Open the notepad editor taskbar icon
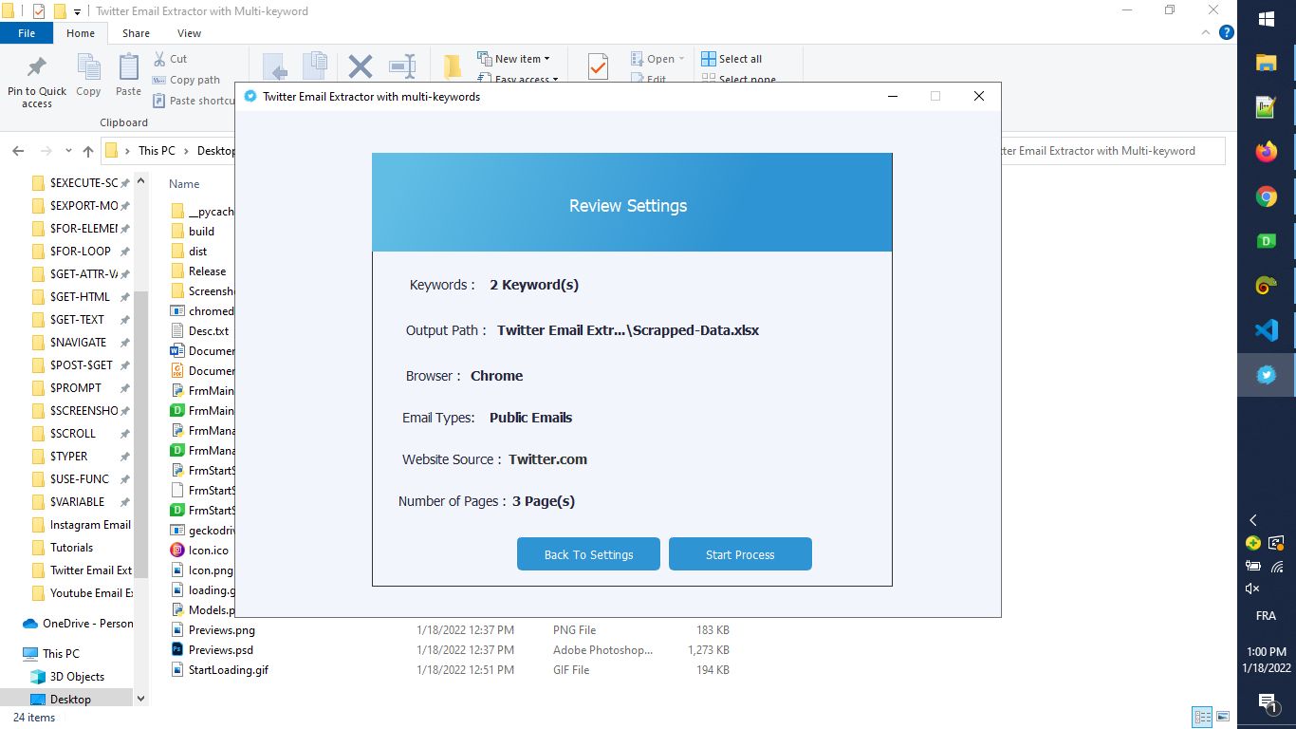Screen dimensions: 1296x729 (1266, 107)
